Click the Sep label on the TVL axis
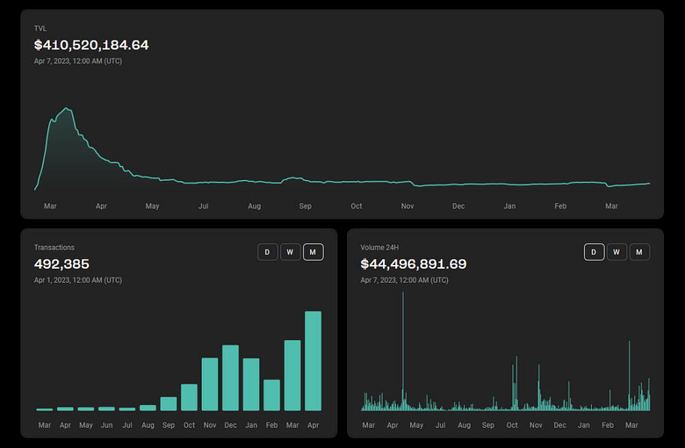 pos(306,206)
